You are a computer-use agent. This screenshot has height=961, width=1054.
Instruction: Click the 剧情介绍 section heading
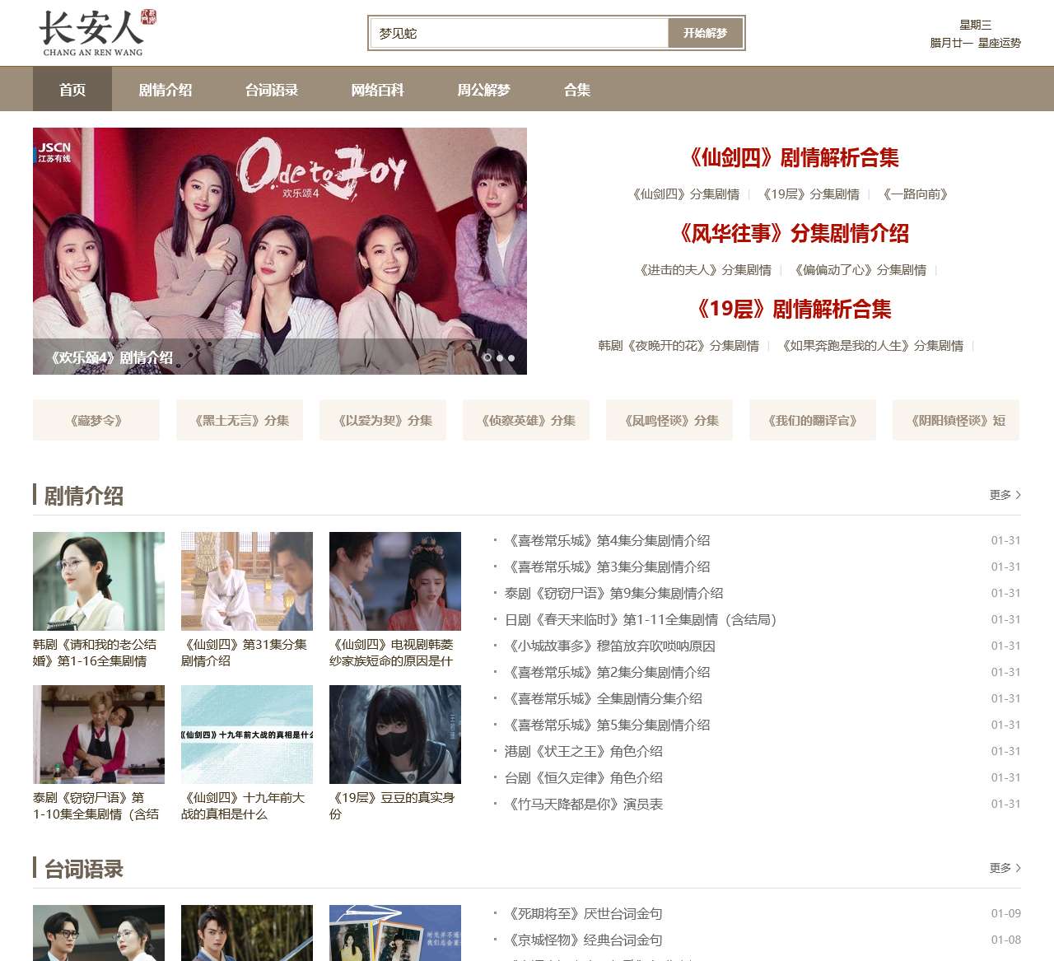pyautogui.click(x=83, y=495)
